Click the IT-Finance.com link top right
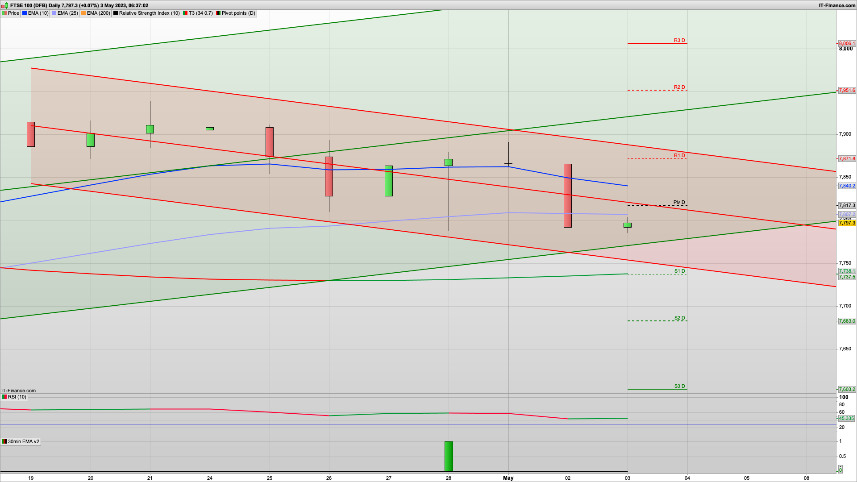This screenshot has width=857, height=482. 837,5
